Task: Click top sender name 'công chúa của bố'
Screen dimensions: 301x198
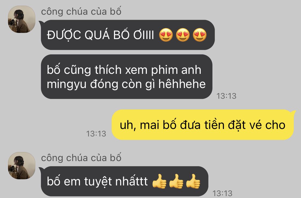Action: 81,11
